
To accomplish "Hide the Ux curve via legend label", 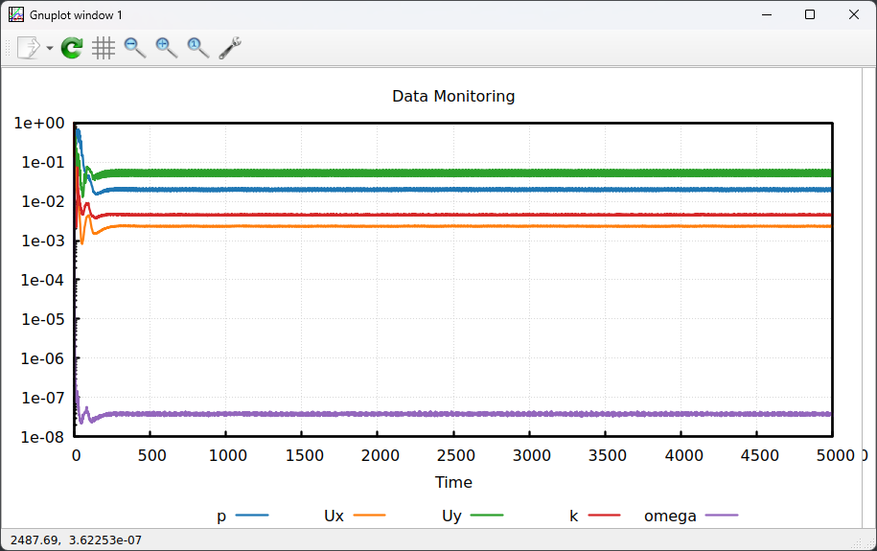I will pos(334,516).
